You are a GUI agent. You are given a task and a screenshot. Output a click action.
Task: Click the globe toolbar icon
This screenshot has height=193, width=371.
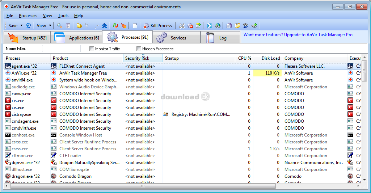[218, 26]
